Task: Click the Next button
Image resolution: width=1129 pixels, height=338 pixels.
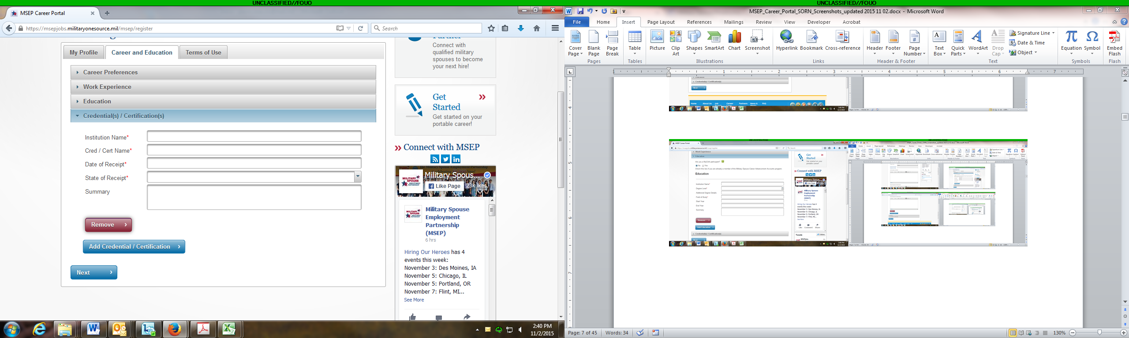Action: pos(94,272)
